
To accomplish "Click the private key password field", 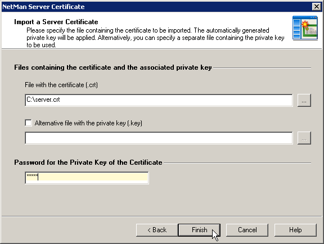I will coord(87,178).
